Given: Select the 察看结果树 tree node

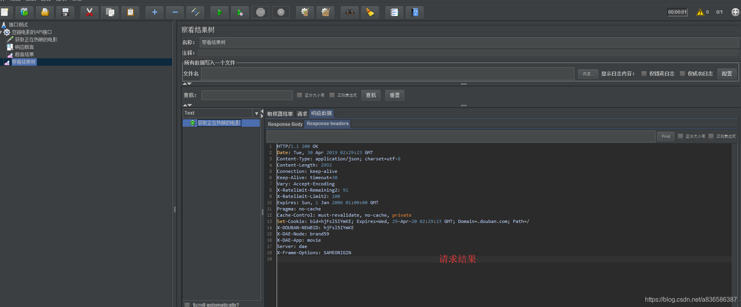Looking at the screenshot, I should click(x=24, y=62).
